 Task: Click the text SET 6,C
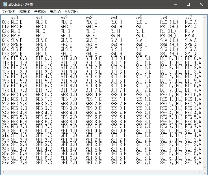[44, 158]
